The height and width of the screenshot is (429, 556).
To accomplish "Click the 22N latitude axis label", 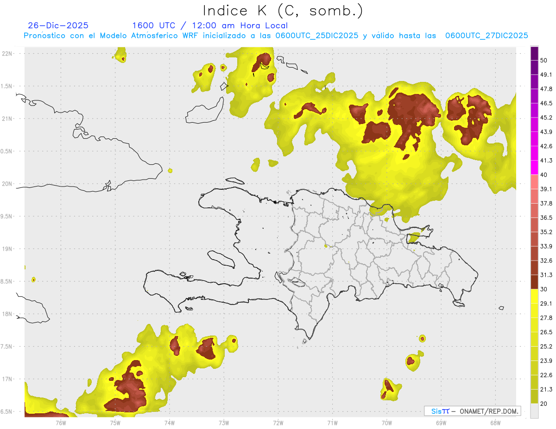I will [x=8, y=54].
